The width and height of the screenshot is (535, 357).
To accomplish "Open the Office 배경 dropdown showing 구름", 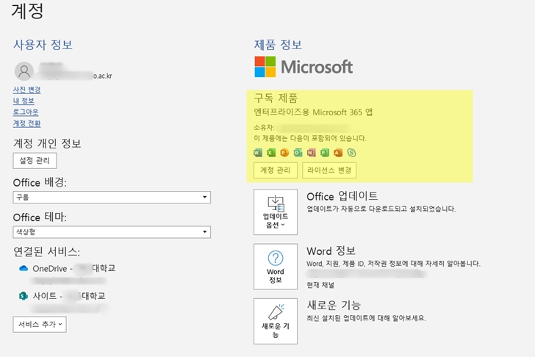I will point(112,197).
